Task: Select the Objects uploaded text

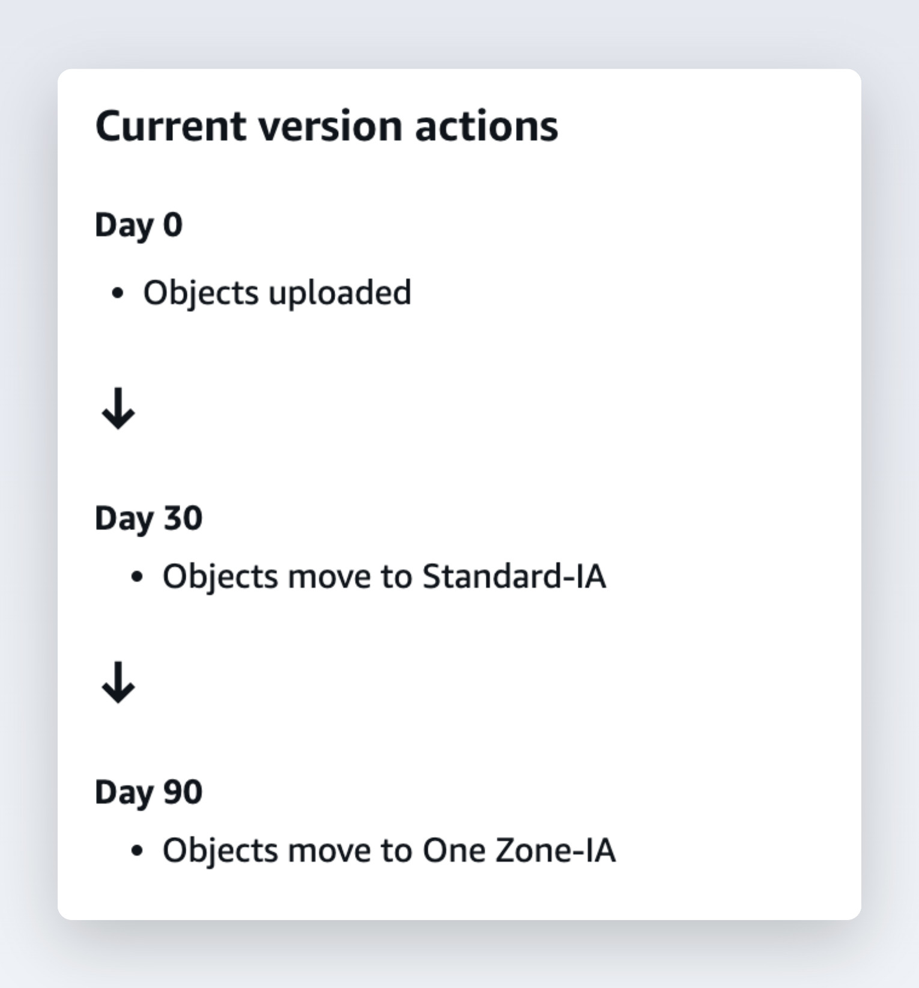Action: pos(277,294)
